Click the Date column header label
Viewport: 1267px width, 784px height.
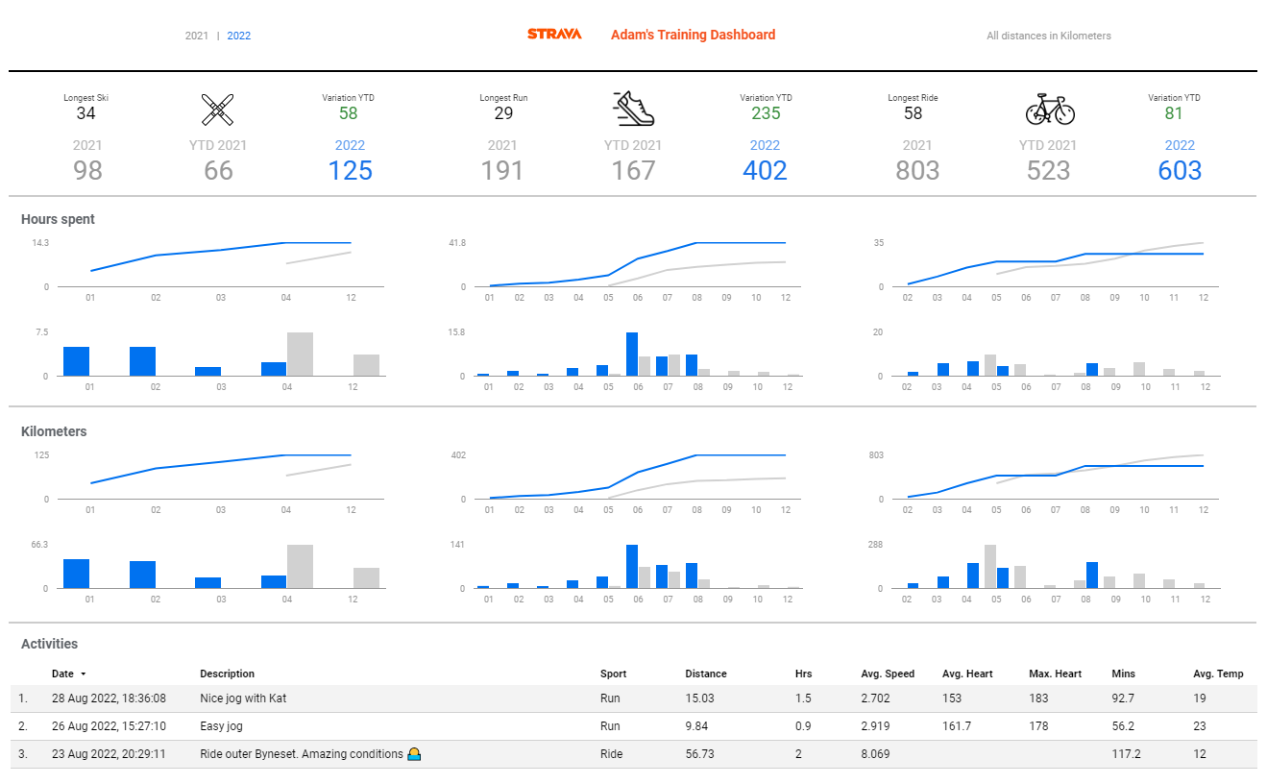pyautogui.click(x=62, y=674)
